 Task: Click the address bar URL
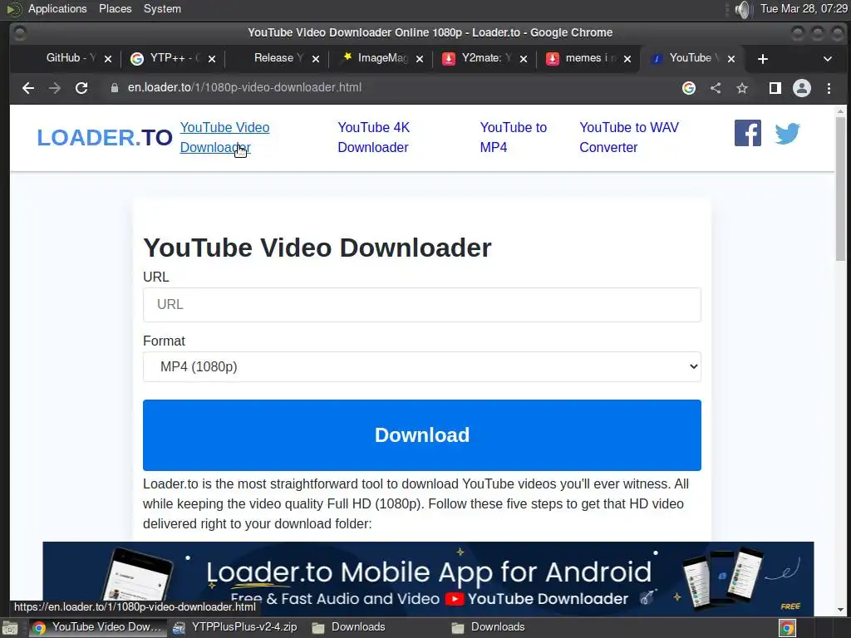(x=244, y=87)
